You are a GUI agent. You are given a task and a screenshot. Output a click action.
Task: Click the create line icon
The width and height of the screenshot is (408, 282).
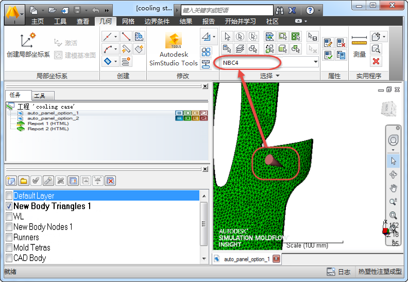108,37
